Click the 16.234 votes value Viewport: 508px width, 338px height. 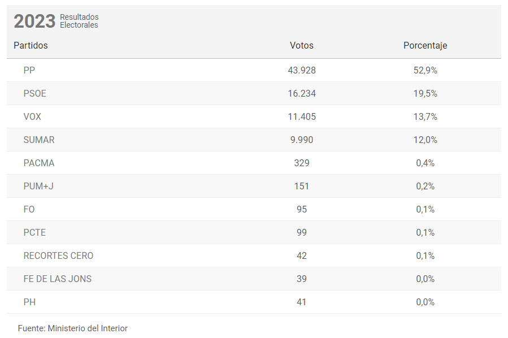(302, 94)
